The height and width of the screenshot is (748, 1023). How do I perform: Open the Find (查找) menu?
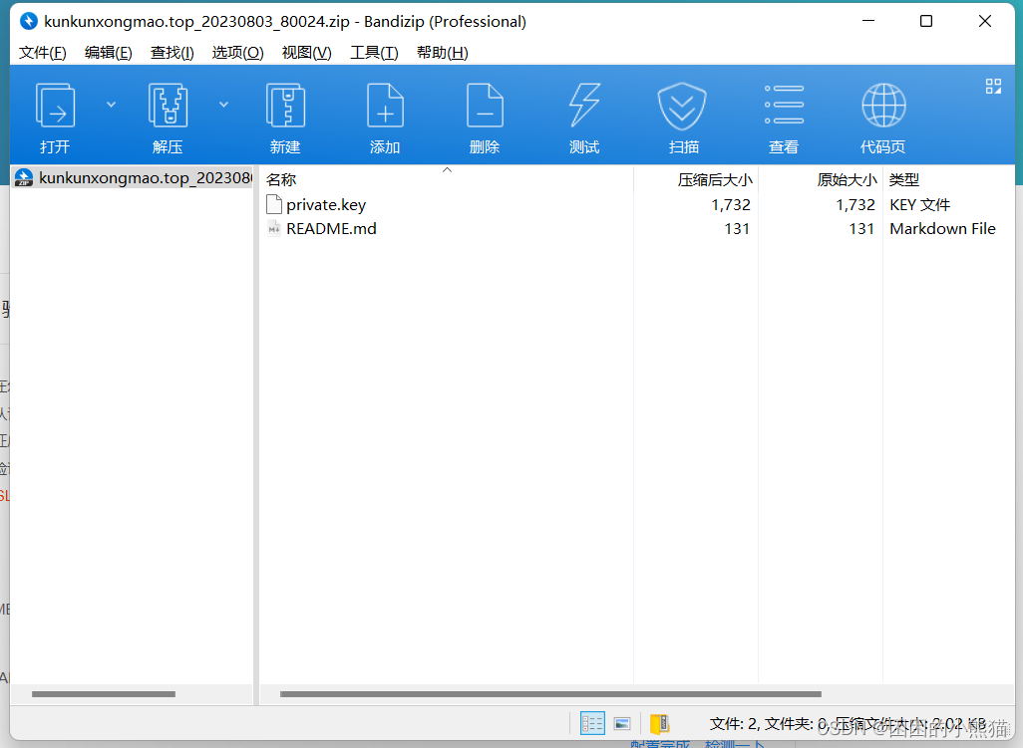(x=172, y=52)
